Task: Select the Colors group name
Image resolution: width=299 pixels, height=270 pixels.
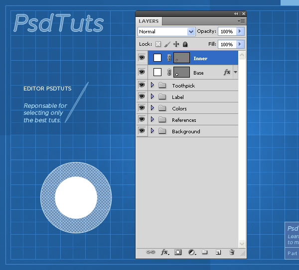Action: click(x=179, y=109)
